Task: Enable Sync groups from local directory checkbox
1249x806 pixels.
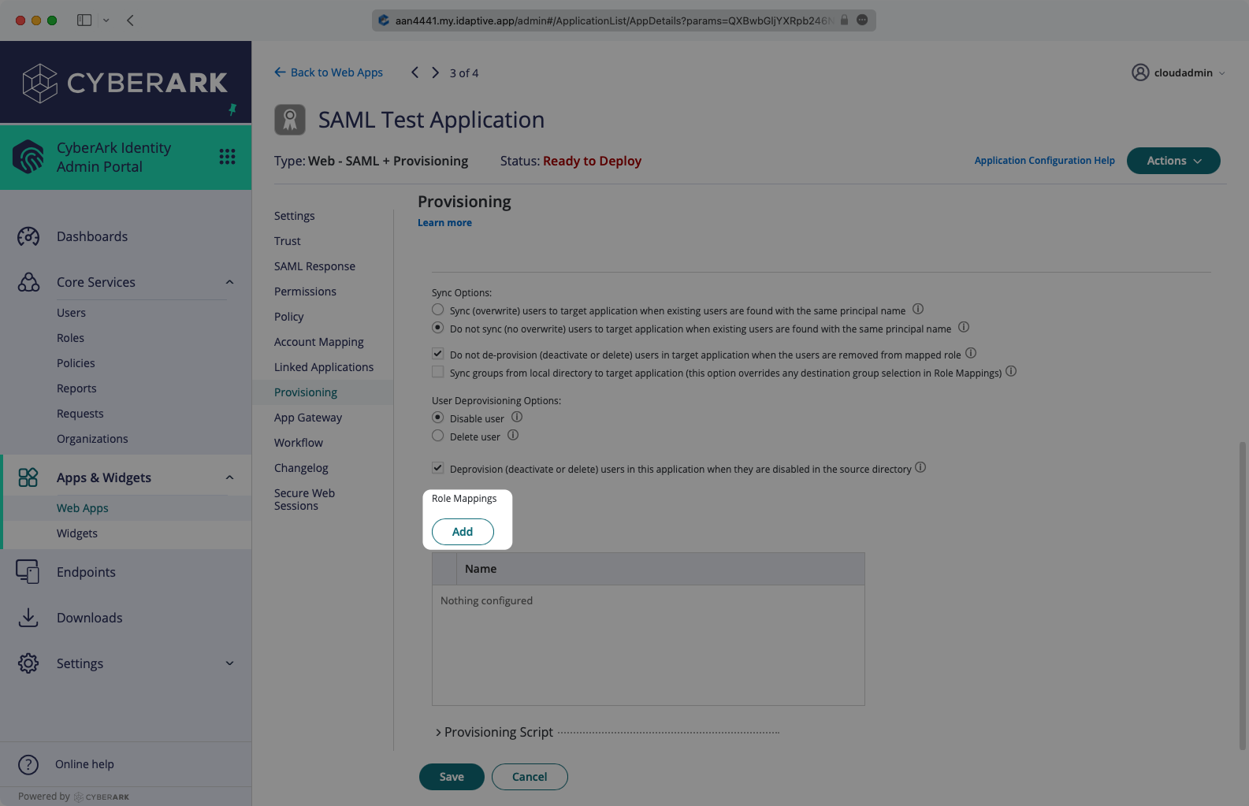Action: [438, 372]
